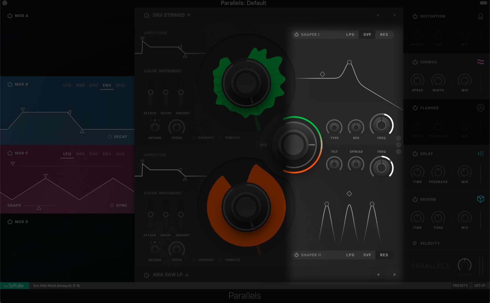
Task: Click the Delay mode icon
Action: [x=481, y=154]
